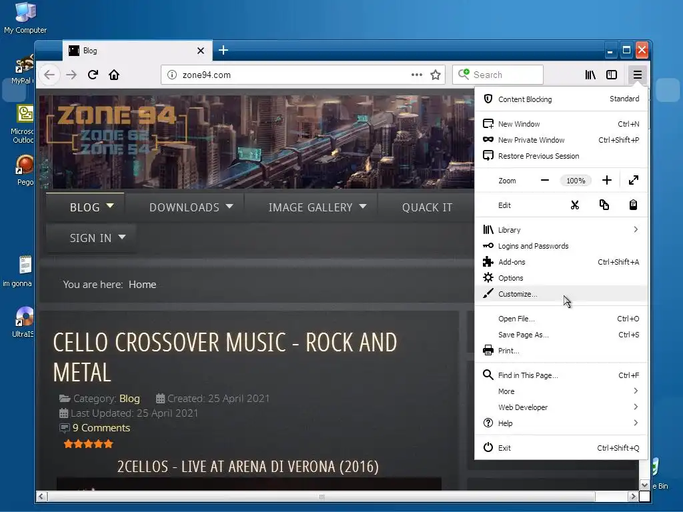Open the BLOG navigation dropdown
This screenshot has height=512, width=683.
[x=85, y=207]
